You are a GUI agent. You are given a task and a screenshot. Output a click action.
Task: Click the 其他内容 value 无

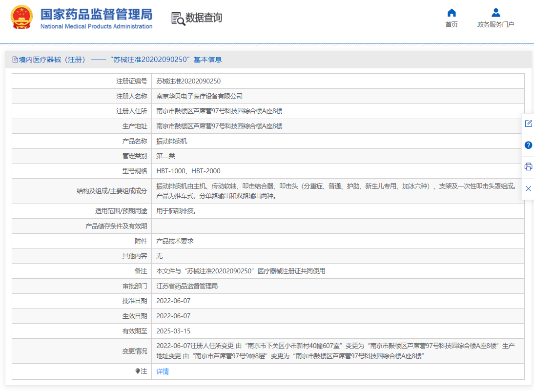(160, 256)
